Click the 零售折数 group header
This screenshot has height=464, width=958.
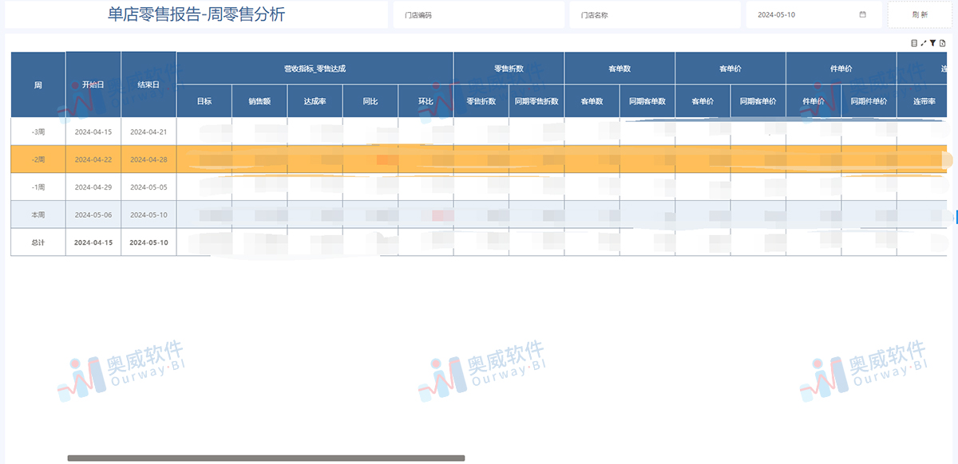point(509,69)
